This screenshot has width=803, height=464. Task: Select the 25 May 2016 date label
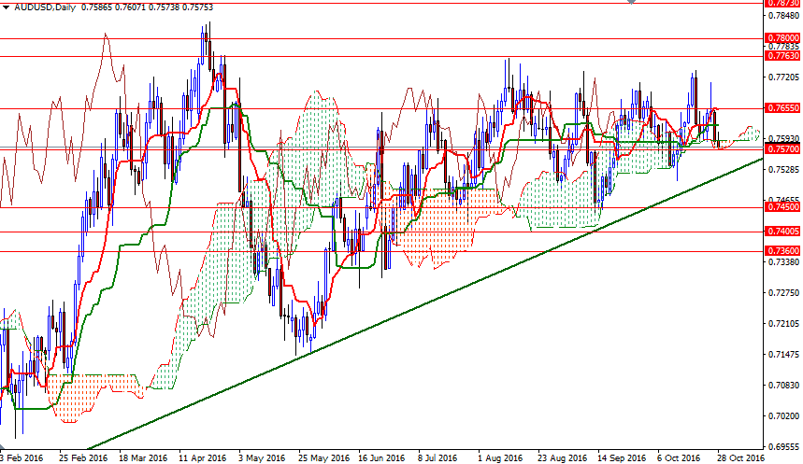pyautogui.click(x=323, y=457)
